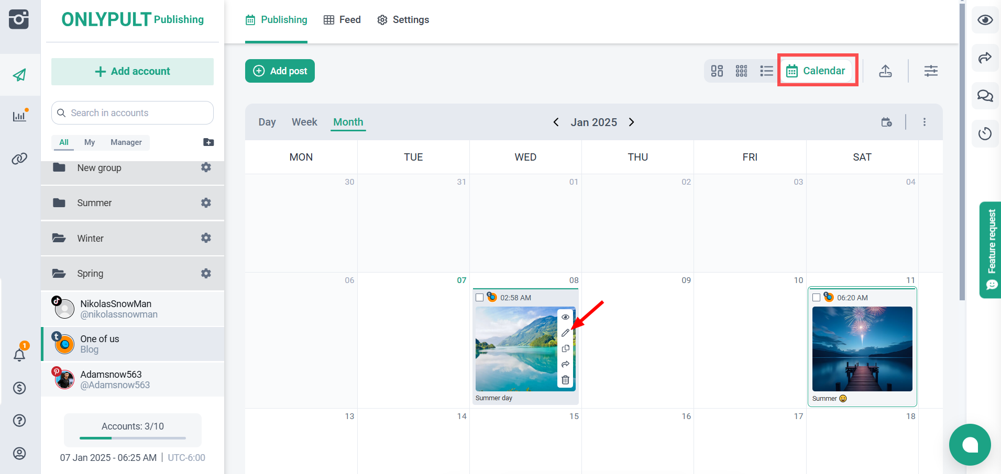This screenshot has width=1001, height=474.
Task: Preview Summer day post with eye icon
Action: click(x=565, y=317)
